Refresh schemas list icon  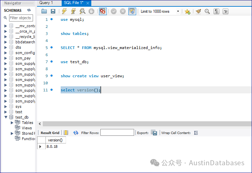[29, 10]
